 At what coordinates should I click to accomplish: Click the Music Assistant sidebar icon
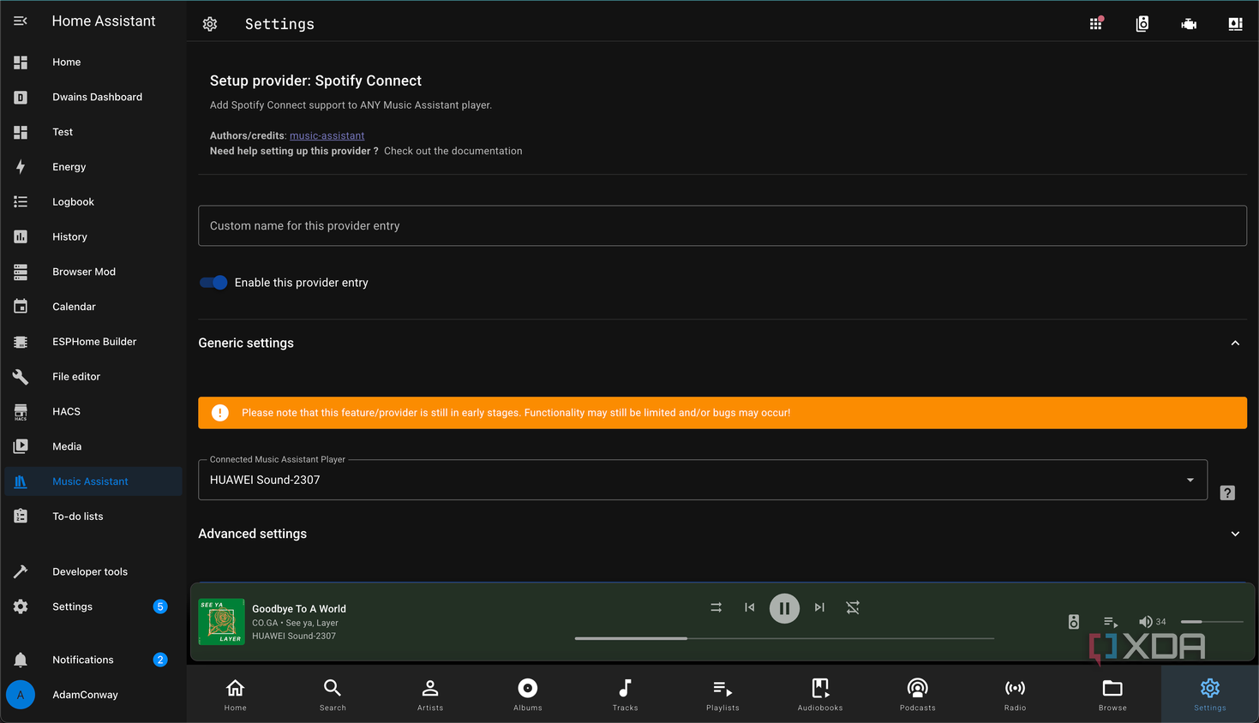[x=21, y=481]
